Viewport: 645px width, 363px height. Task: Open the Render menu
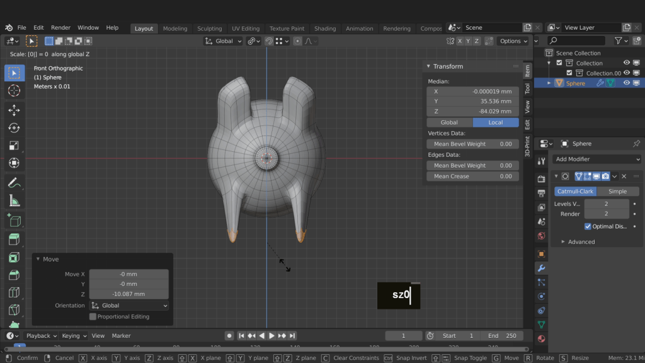coord(60,28)
